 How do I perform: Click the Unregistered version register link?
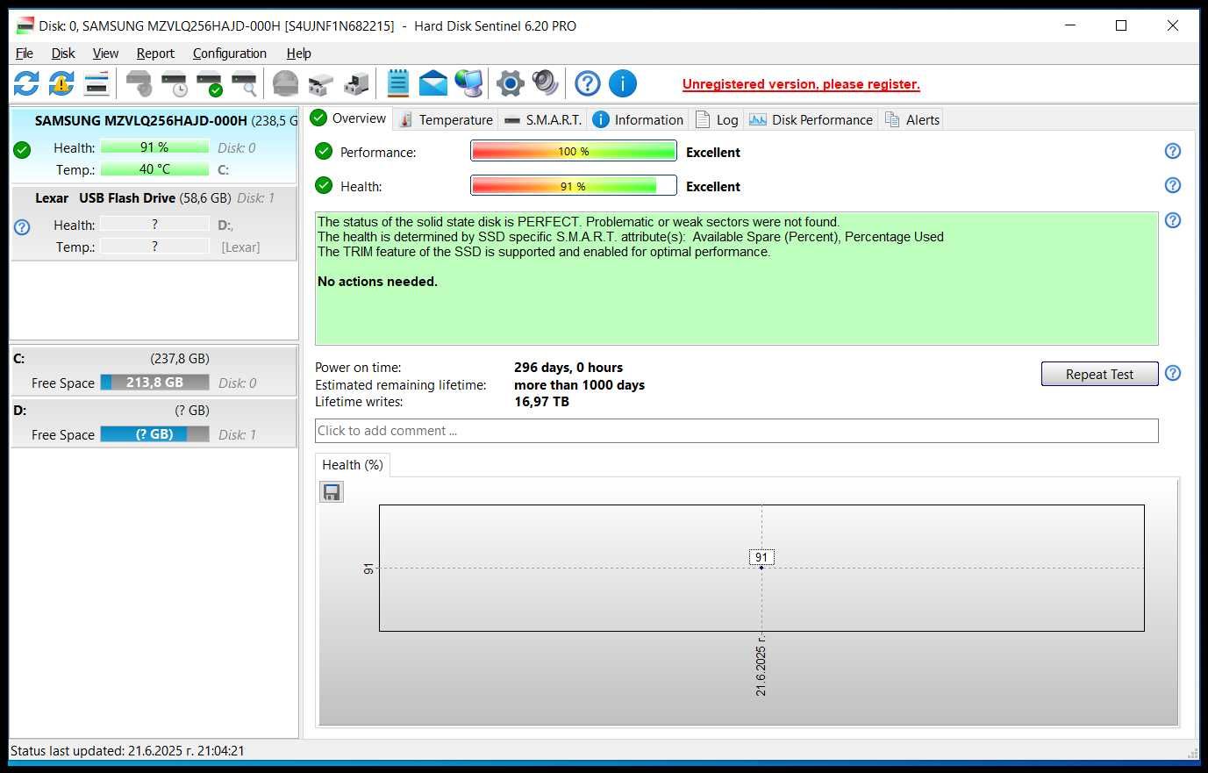pos(801,84)
